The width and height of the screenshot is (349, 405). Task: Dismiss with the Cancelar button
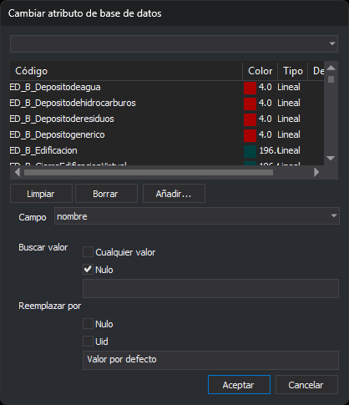point(306,385)
